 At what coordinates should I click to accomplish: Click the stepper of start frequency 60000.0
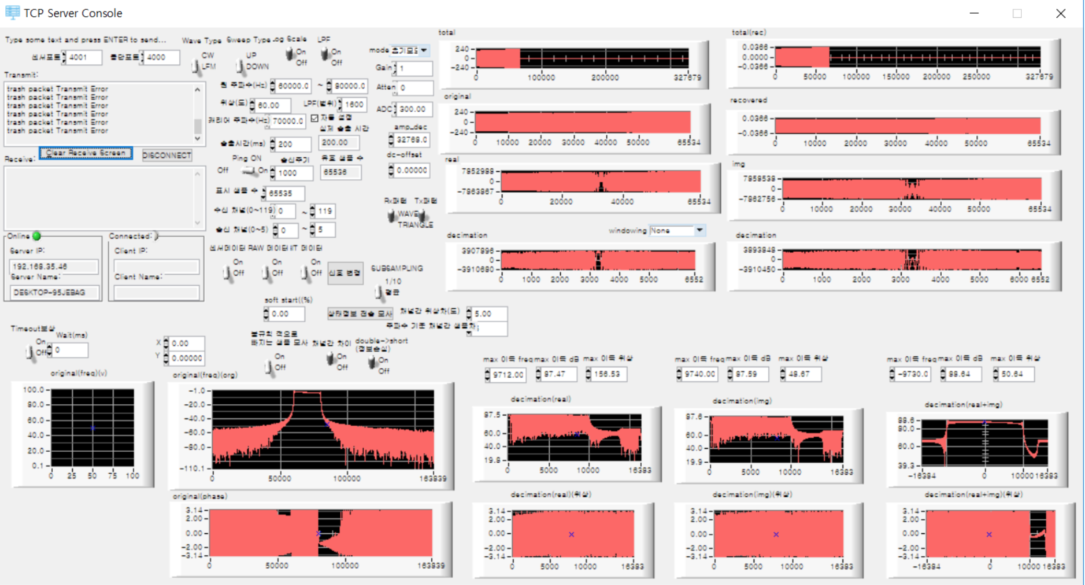[272, 86]
